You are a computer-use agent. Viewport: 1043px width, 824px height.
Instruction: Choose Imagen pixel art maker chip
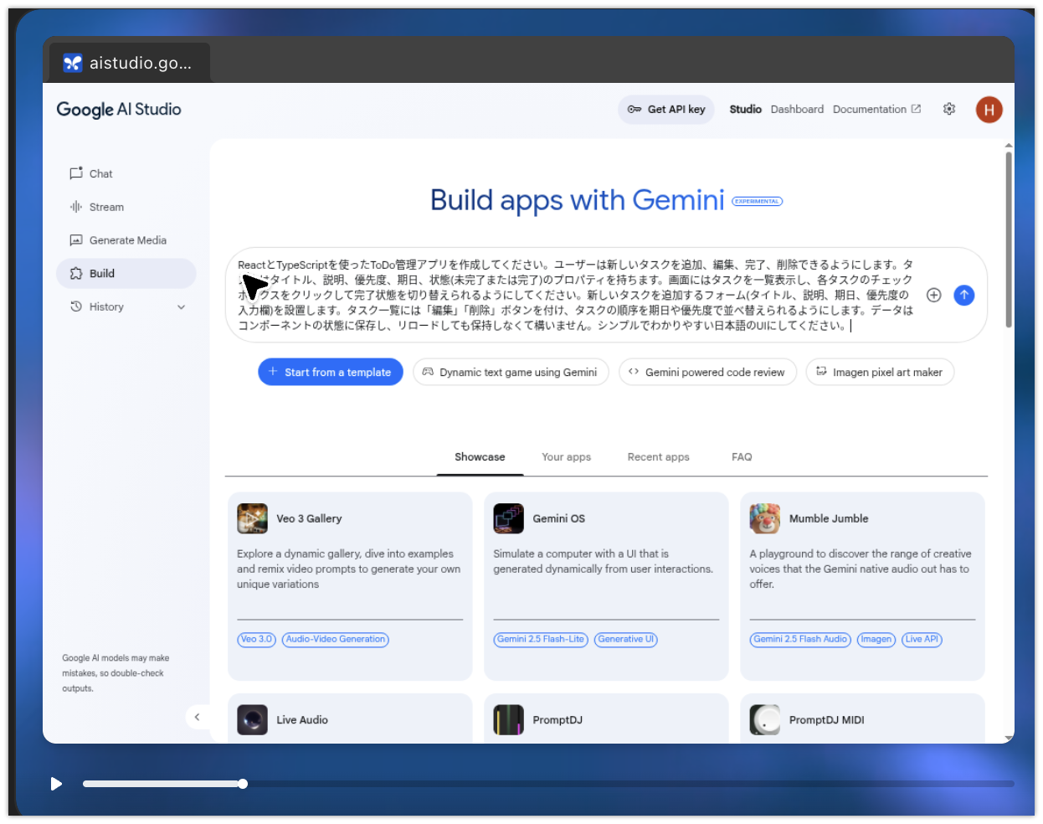point(880,372)
